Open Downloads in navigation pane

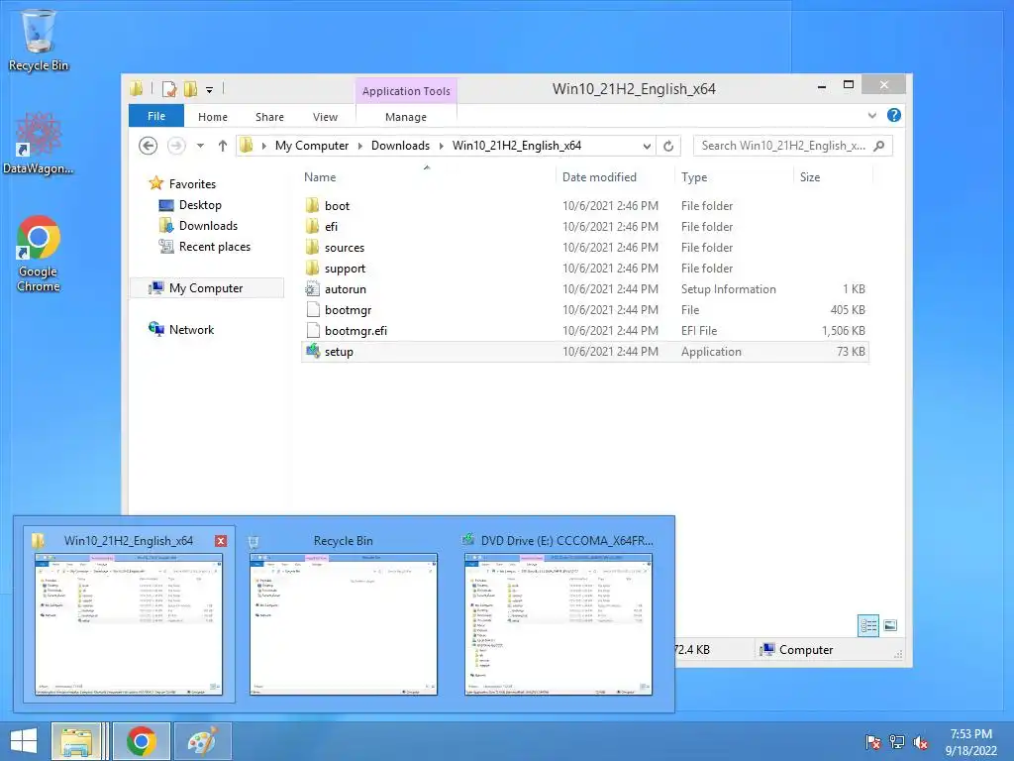208,226
